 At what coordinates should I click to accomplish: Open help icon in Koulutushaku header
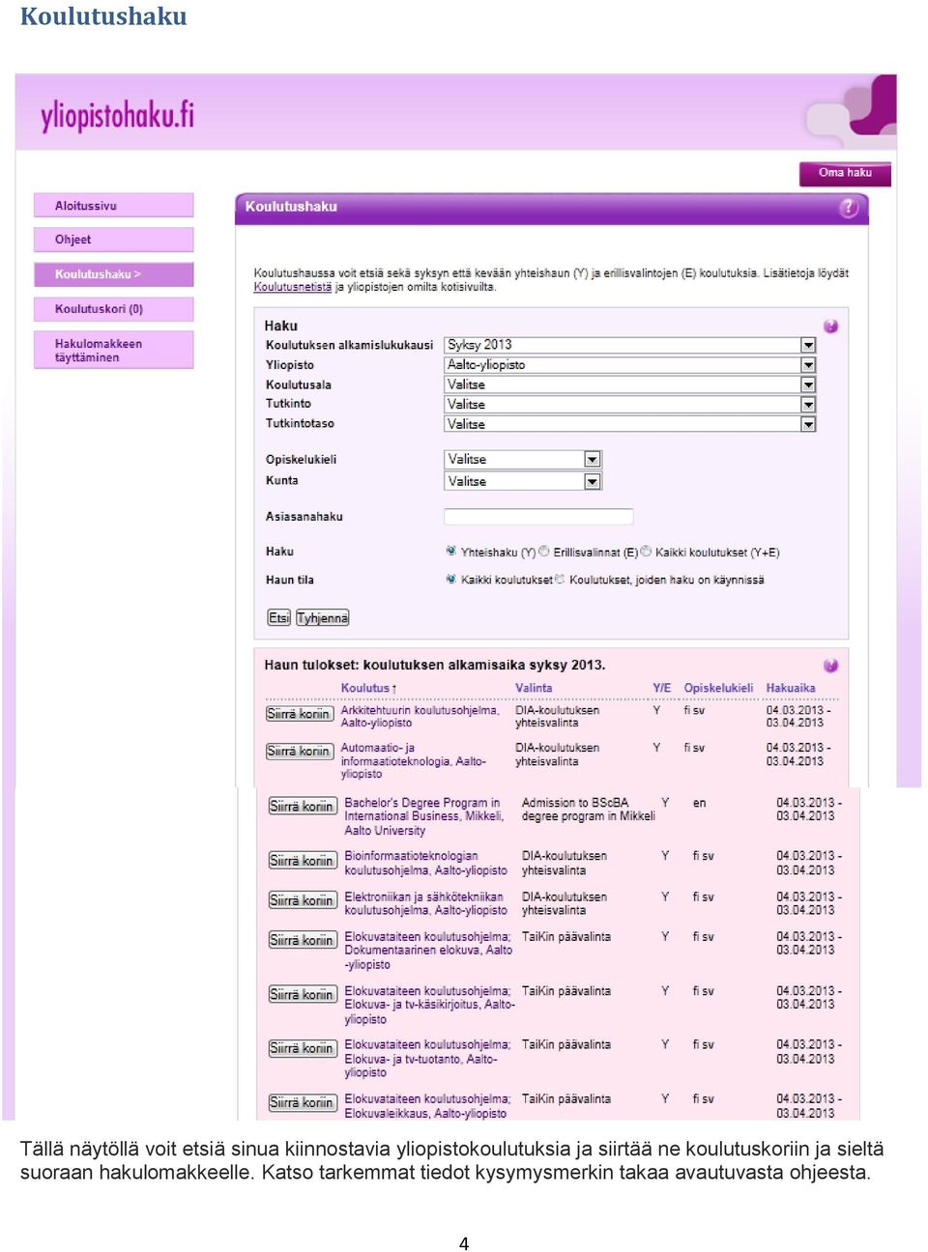point(848,208)
